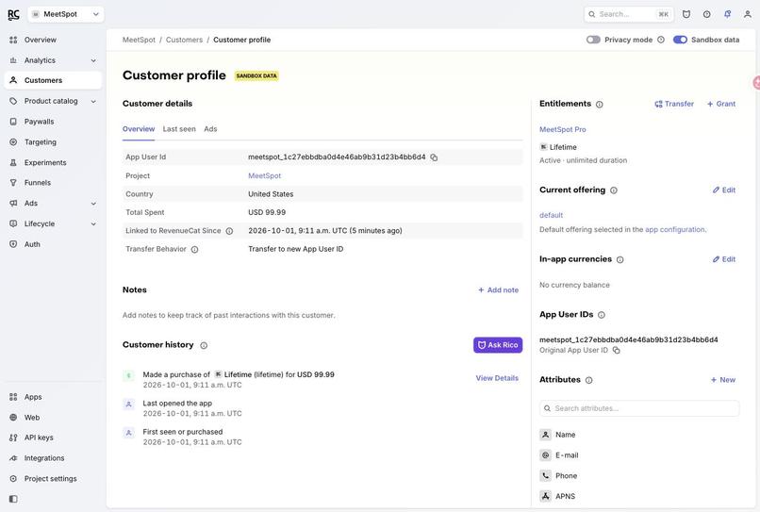
Task: Click Attributes info icon
Action: 589,380
